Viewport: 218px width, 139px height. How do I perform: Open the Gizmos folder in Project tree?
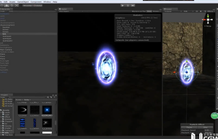7,119
